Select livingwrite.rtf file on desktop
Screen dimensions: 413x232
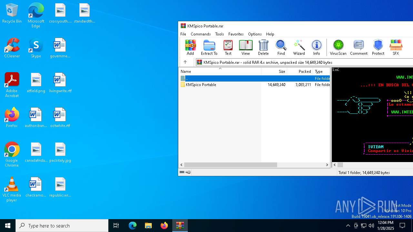tap(60, 83)
